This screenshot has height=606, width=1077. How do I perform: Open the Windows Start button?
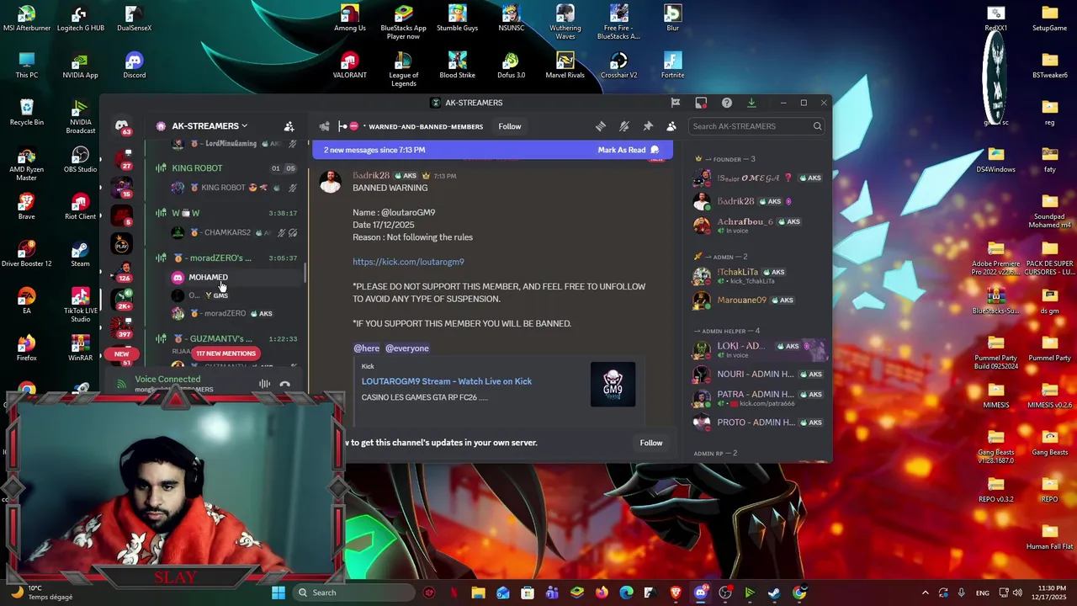pos(279,593)
